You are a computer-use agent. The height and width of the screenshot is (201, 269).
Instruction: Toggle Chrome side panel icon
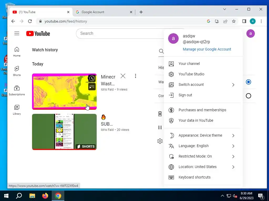pyautogui.click(x=244, y=21)
